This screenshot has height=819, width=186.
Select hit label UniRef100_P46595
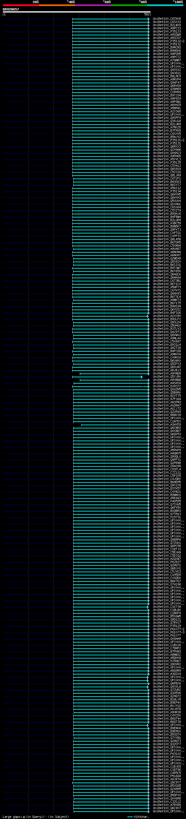(x=167, y=501)
